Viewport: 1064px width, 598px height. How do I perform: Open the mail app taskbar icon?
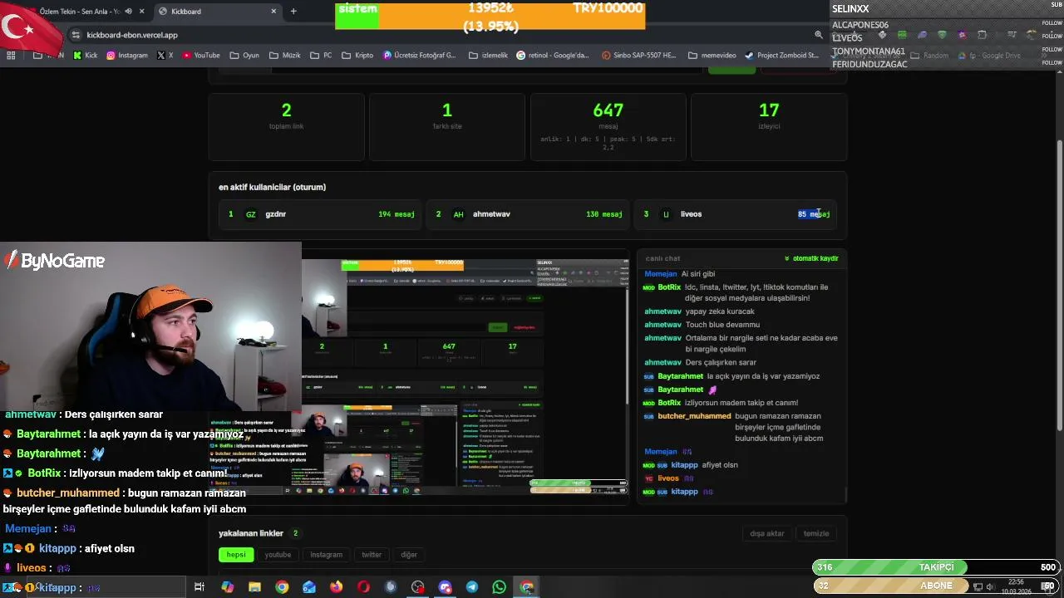(309, 587)
